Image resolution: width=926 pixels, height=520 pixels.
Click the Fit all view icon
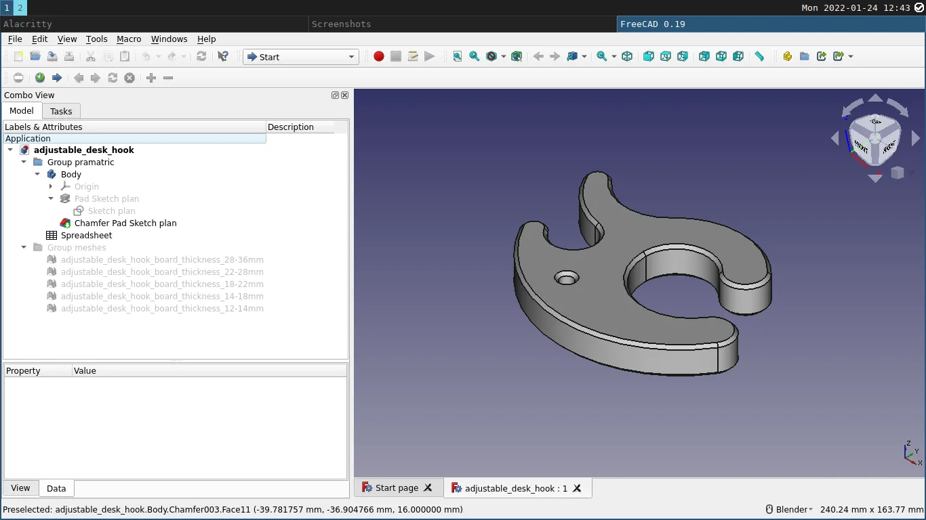pyautogui.click(x=458, y=57)
